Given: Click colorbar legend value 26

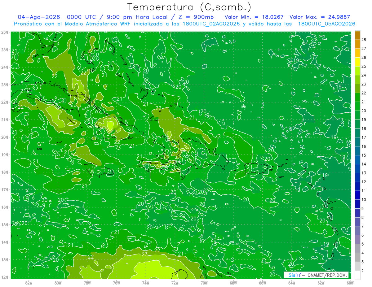Looking at the screenshot, I should pyautogui.click(x=364, y=58).
